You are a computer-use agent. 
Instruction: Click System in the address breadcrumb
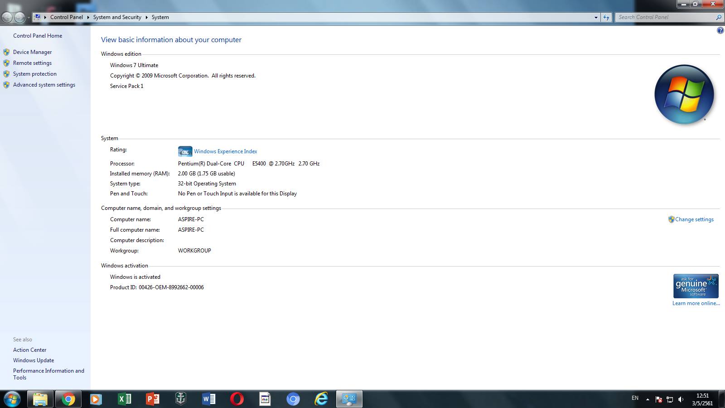[160, 17]
